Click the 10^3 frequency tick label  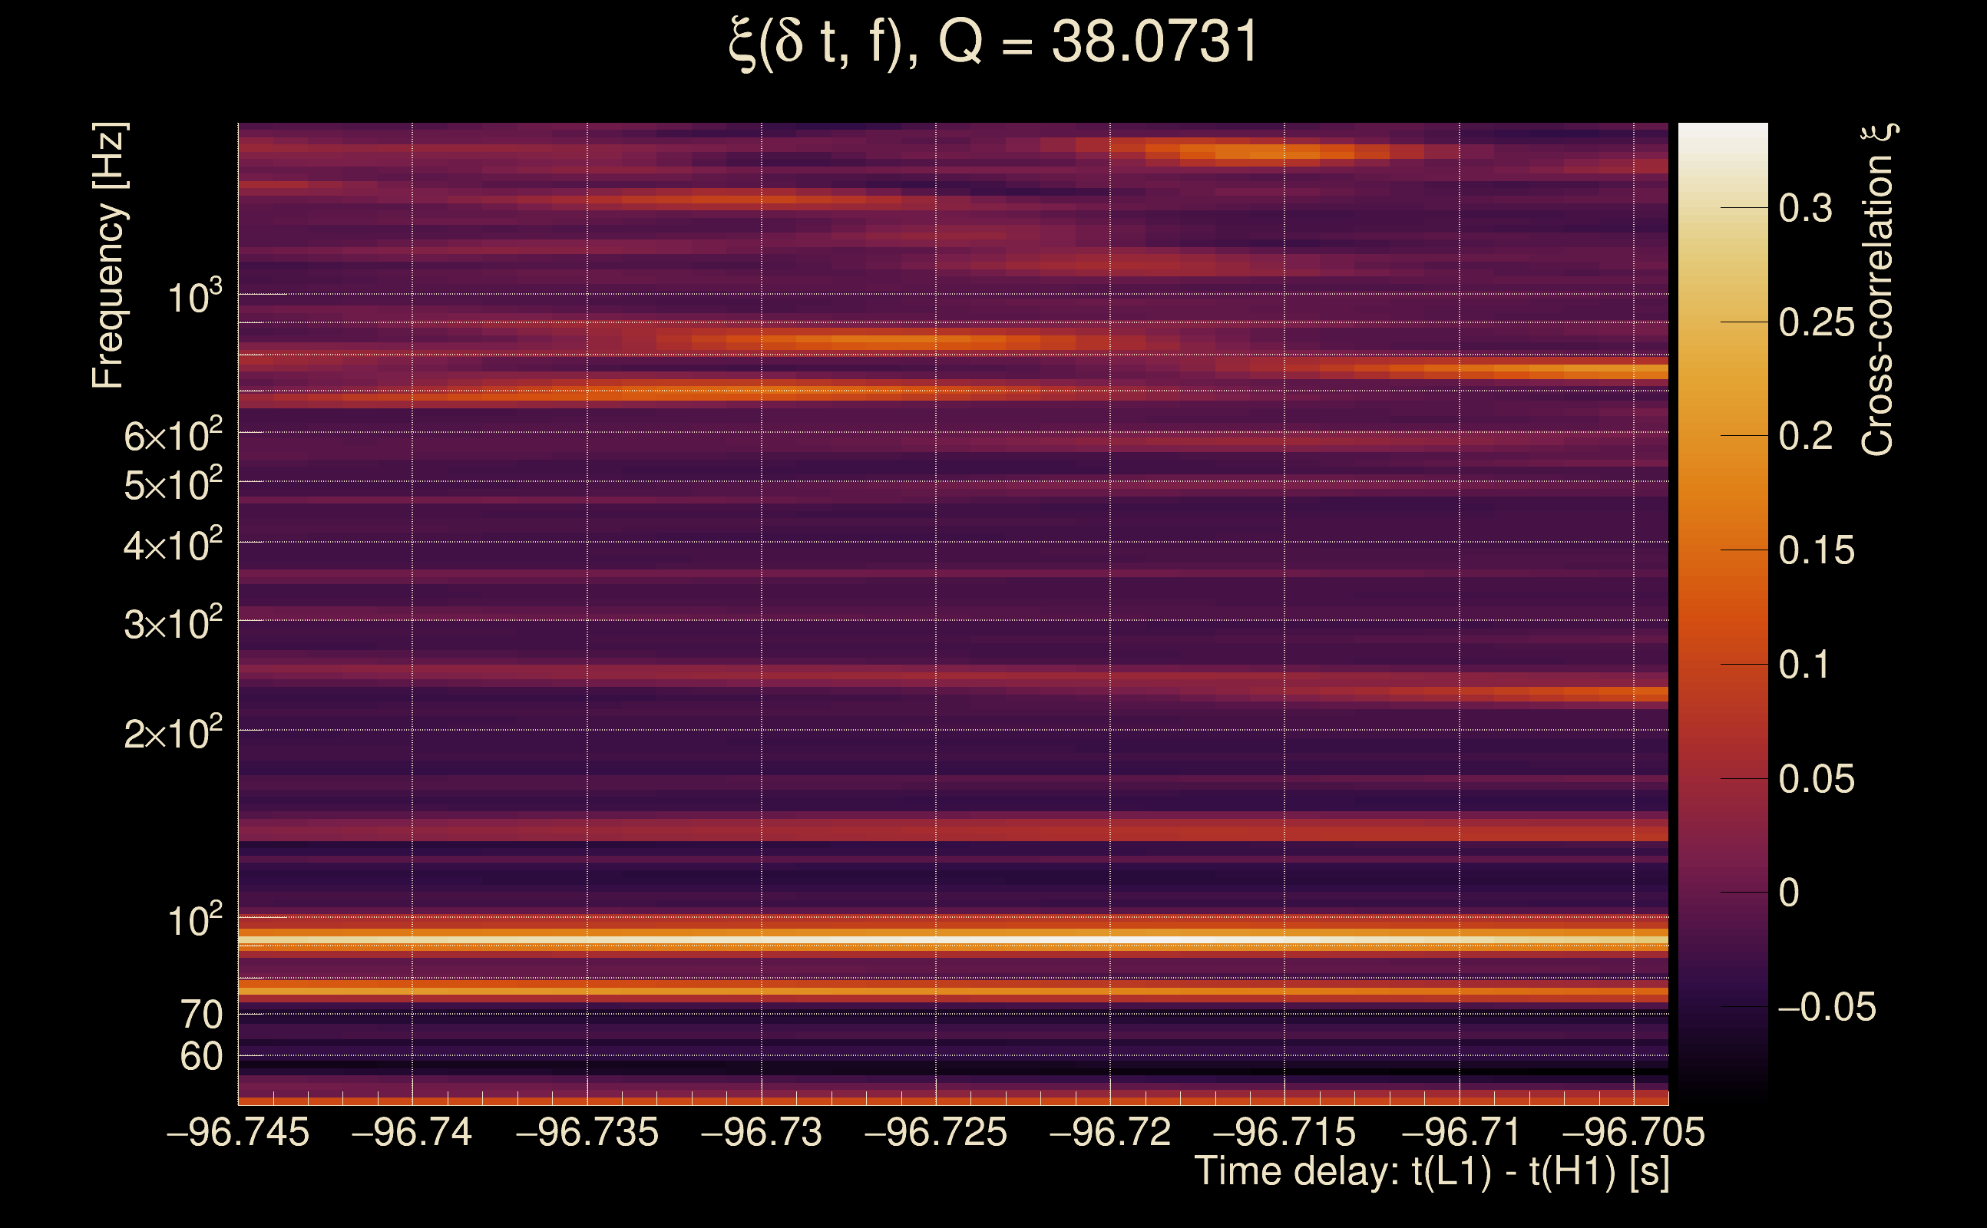194,297
